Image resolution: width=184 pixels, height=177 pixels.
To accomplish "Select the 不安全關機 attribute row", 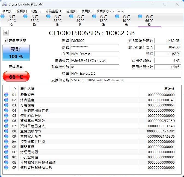I will point(90,157).
